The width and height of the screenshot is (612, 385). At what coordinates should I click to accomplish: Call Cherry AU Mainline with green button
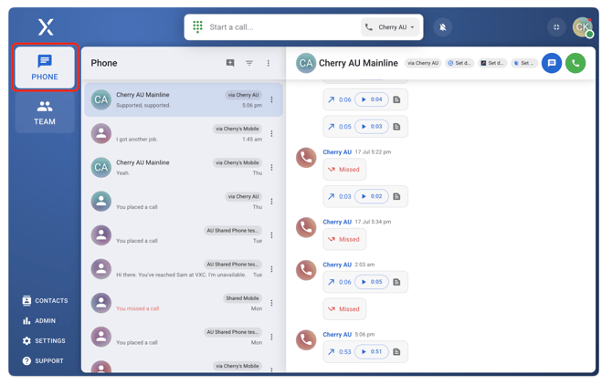pyautogui.click(x=575, y=63)
